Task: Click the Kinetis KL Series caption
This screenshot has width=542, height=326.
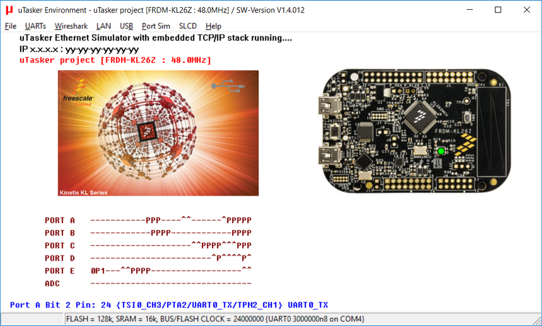Action: coord(84,193)
